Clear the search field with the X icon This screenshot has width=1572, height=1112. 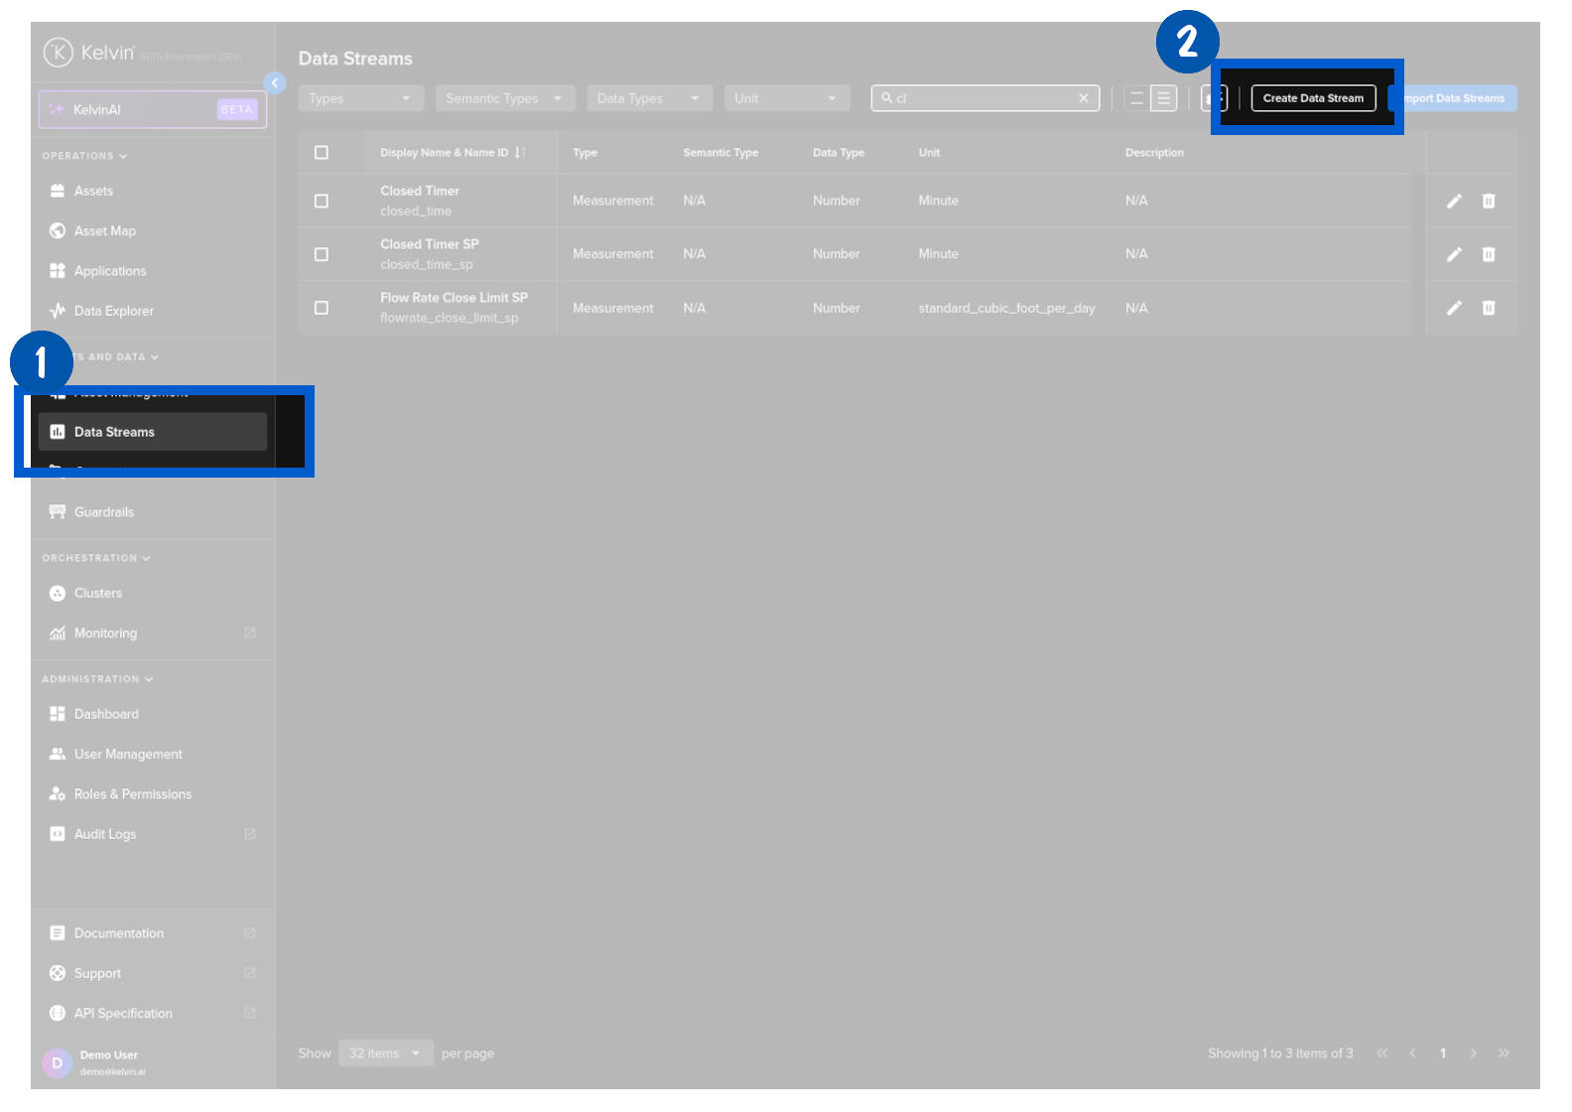point(1084,98)
